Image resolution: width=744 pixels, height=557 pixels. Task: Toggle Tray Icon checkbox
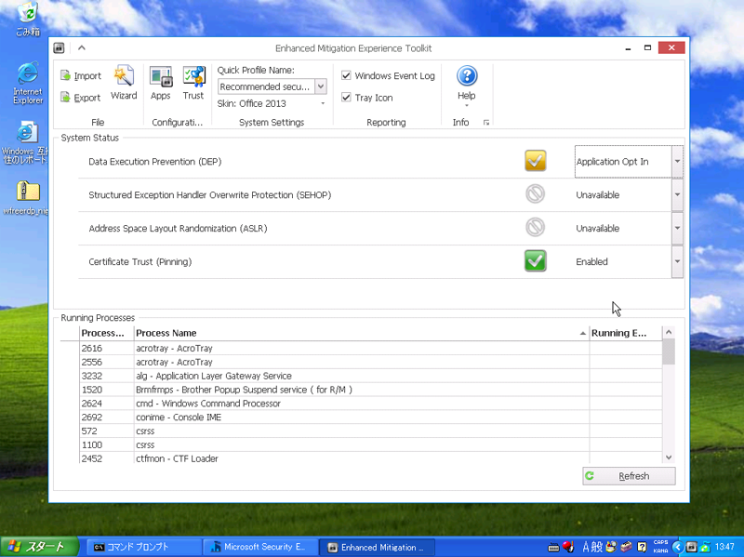point(346,98)
